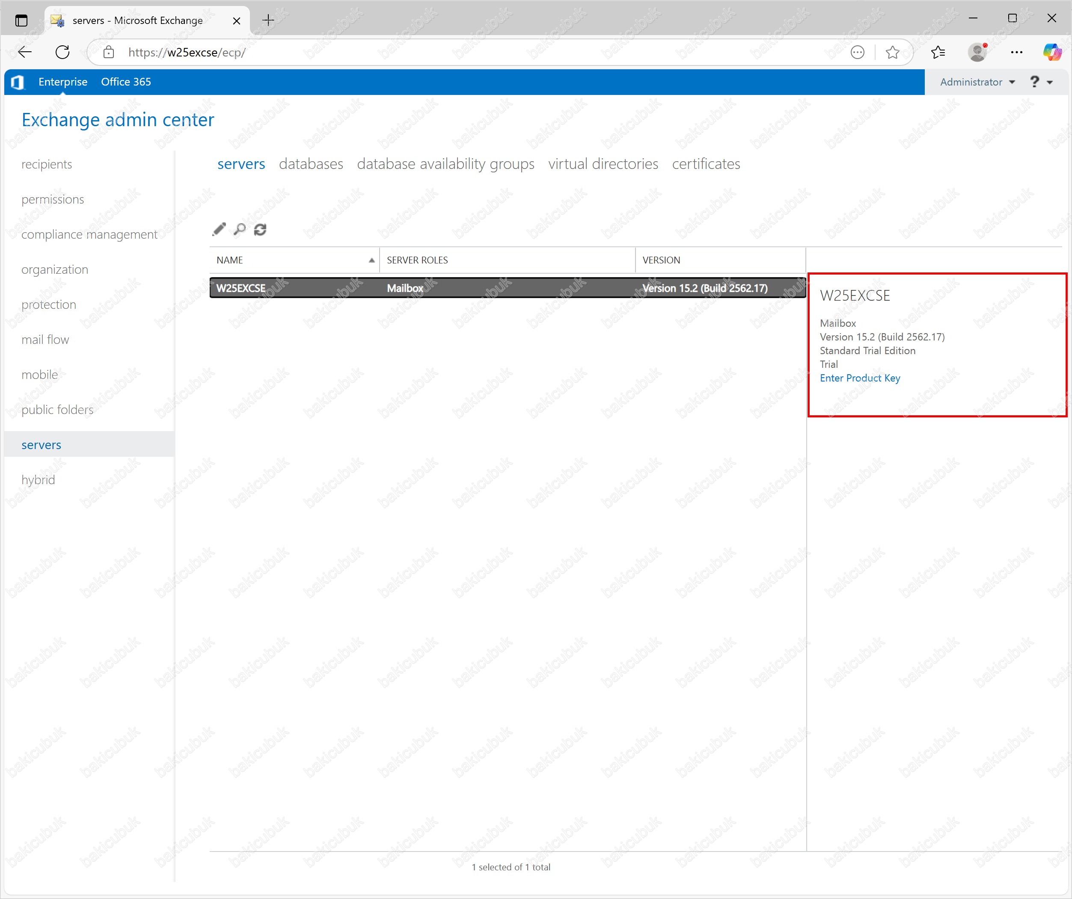The height and width of the screenshot is (899, 1072).
Task: Open a new browser tab
Action: (x=268, y=21)
